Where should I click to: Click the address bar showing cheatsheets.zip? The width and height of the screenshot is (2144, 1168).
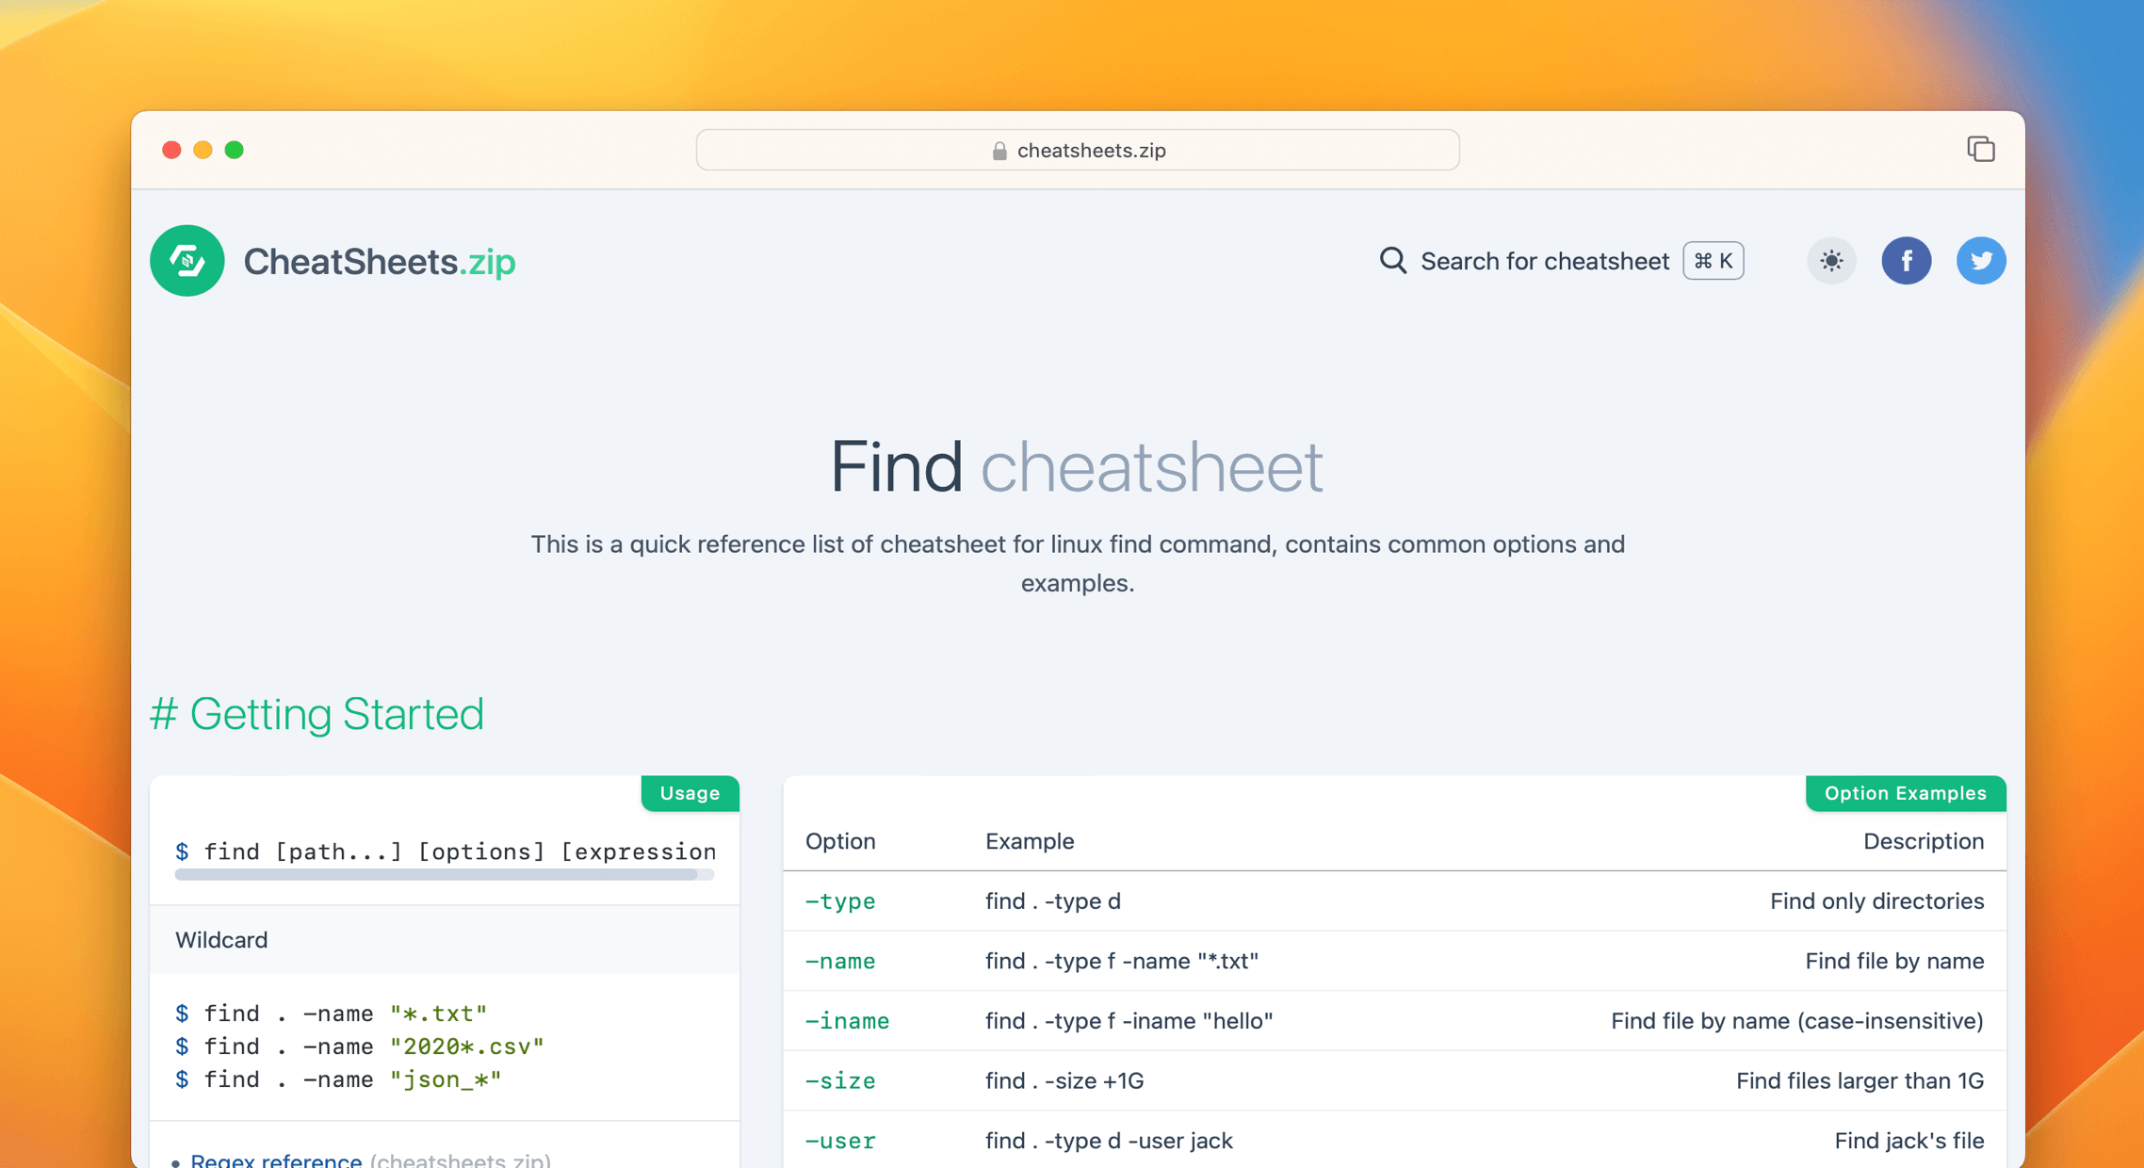click(1077, 150)
